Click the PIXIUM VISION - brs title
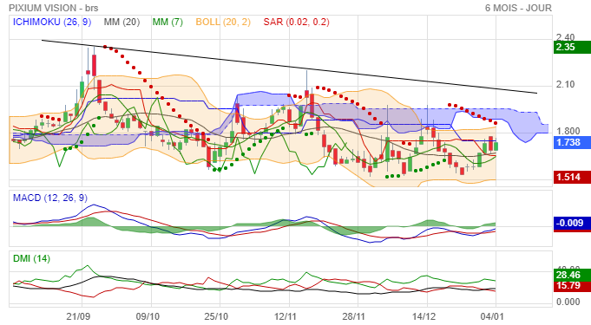The height and width of the screenshot is (325, 591). (x=54, y=8)
